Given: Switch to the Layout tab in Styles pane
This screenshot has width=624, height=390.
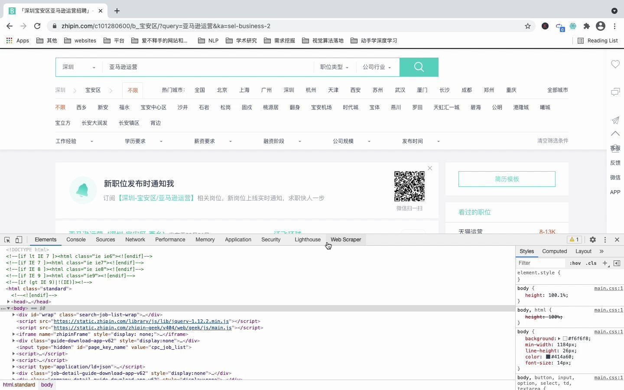Looking at the screenshot, I should click(583, 251).
